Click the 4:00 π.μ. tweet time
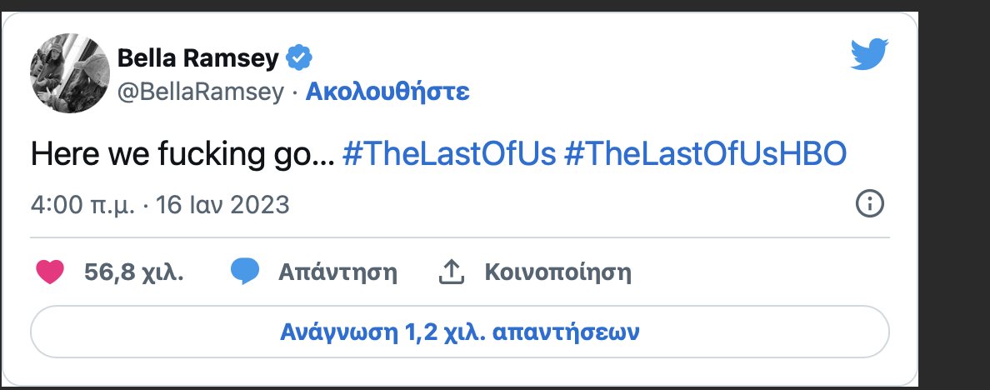Viewport: 990px width, 390px height. (x=83, y=204)
